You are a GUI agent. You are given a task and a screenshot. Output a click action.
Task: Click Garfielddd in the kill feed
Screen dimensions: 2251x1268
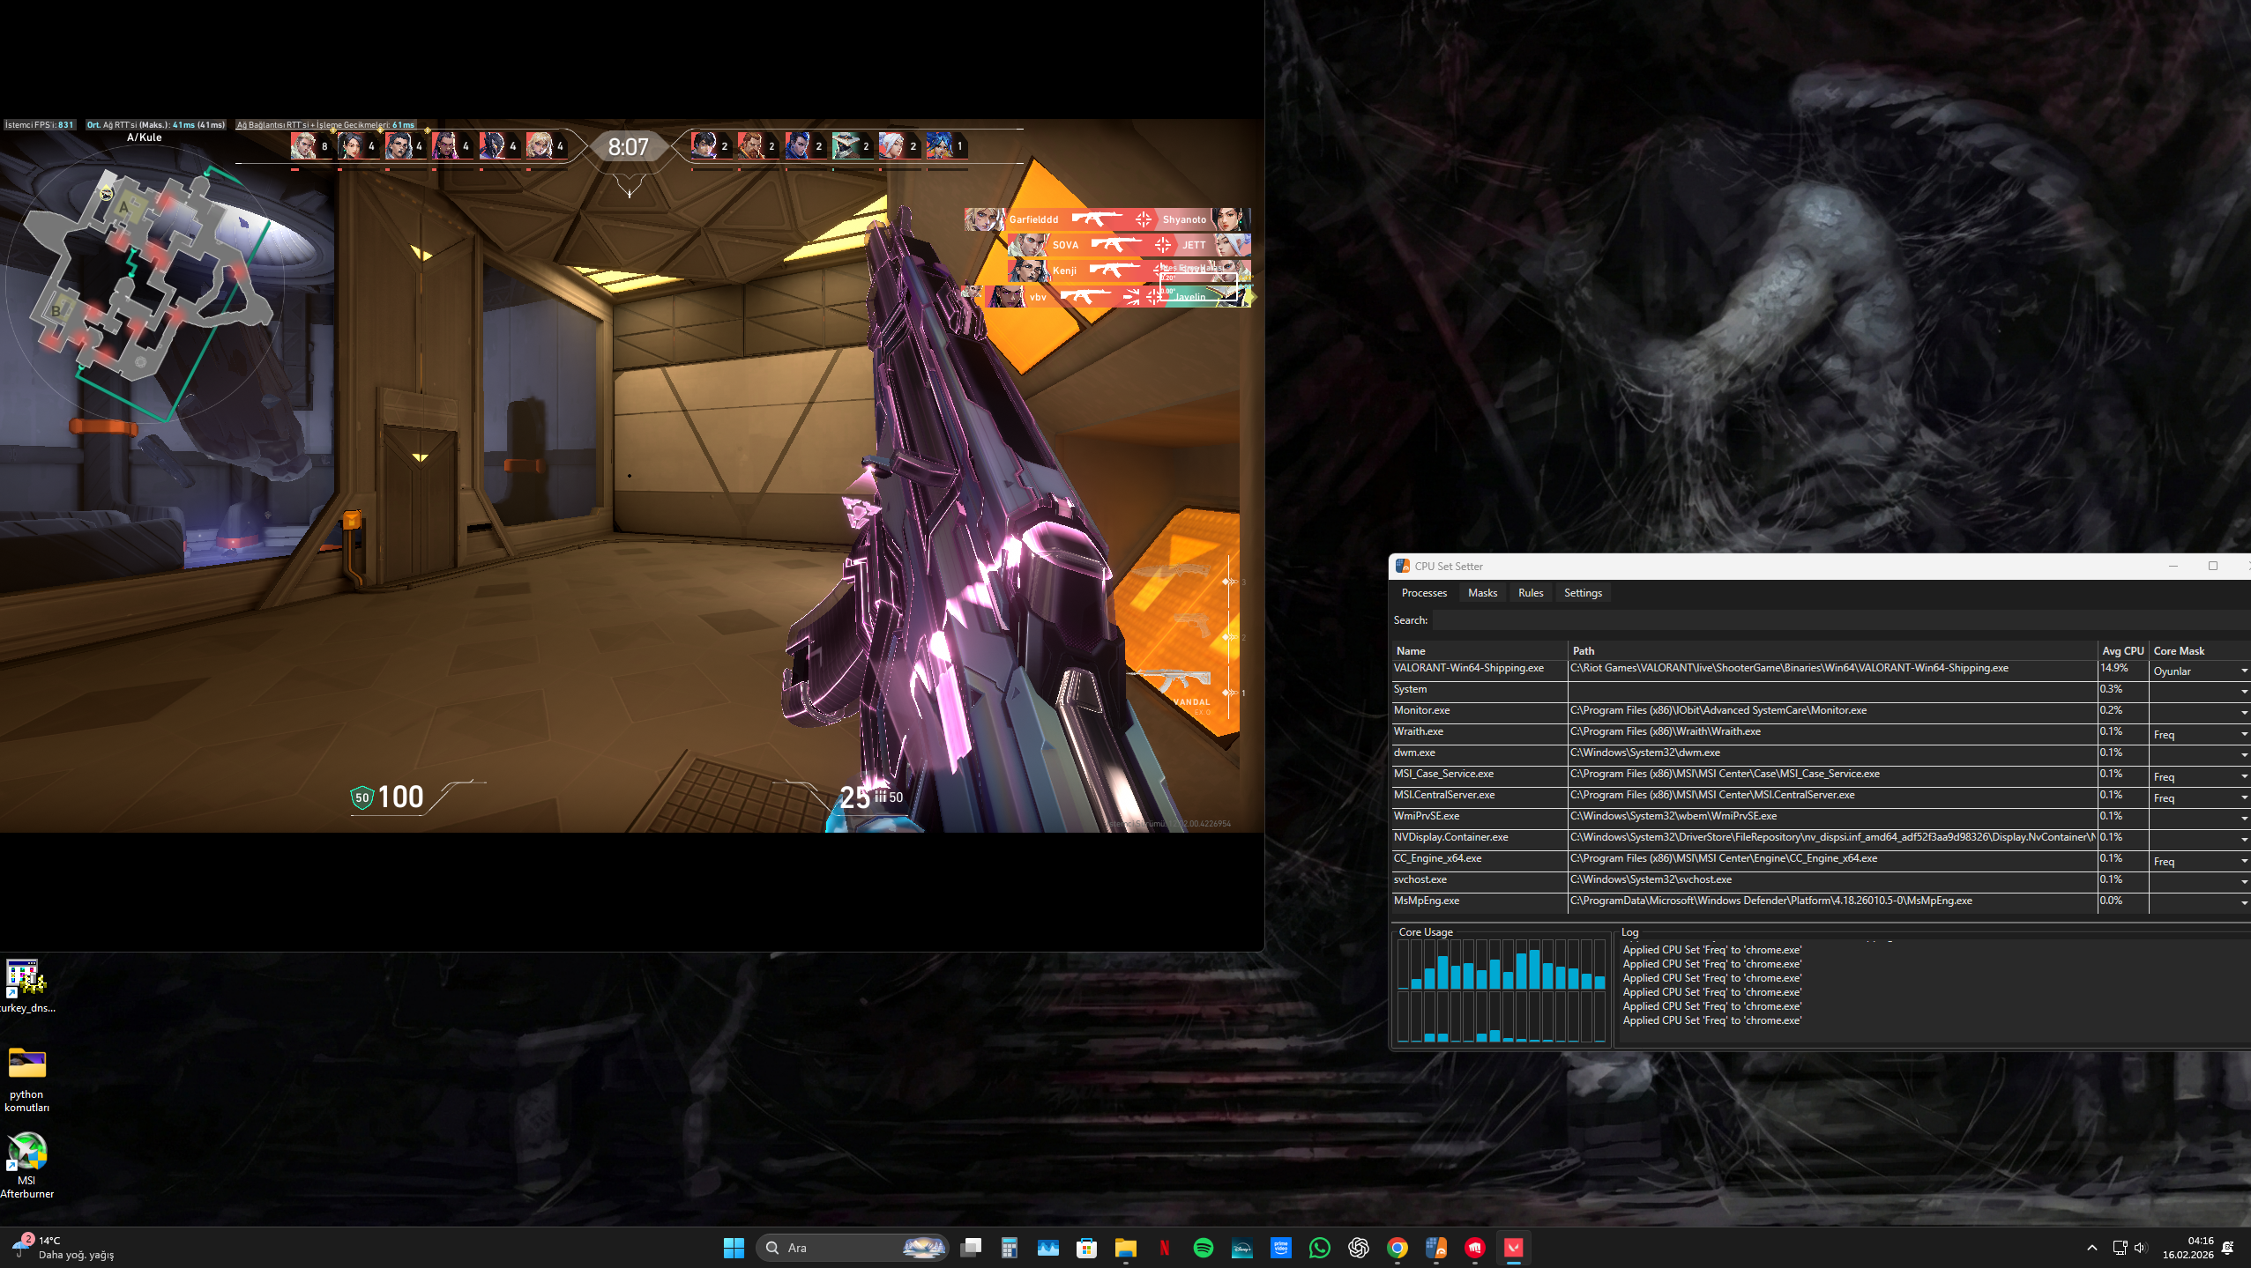(1033, 219)
